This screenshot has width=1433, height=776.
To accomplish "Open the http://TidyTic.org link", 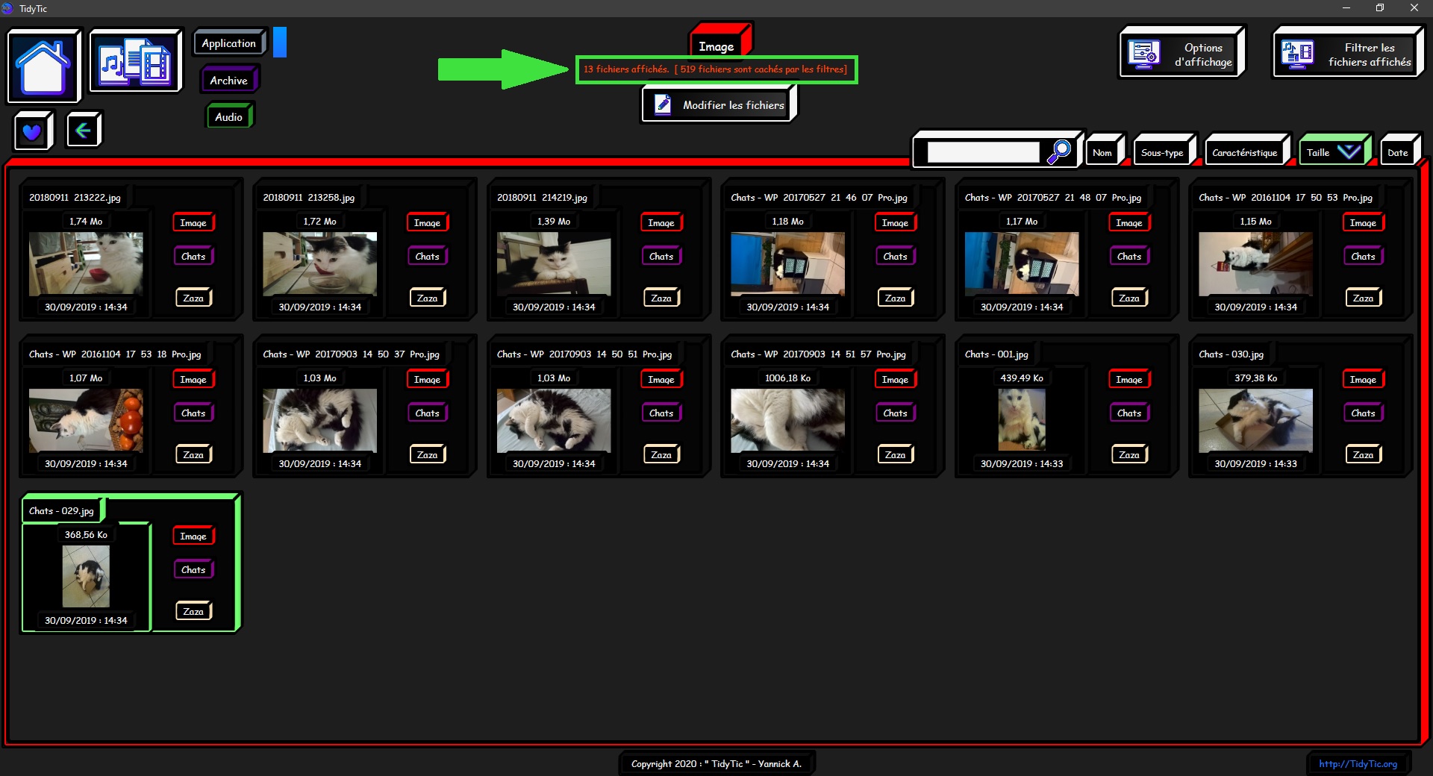I will 1358,763.
